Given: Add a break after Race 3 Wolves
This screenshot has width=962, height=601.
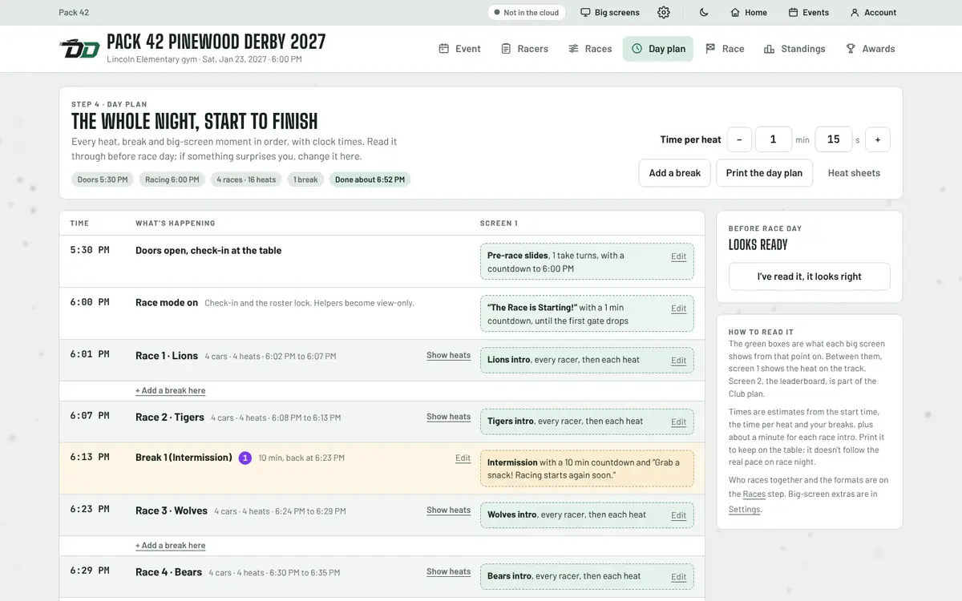Looking at the screenshot, I should [x=170, y=546].
